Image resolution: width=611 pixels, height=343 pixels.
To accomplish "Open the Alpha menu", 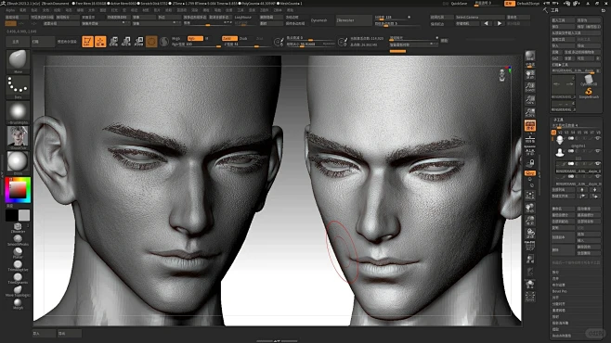I will (x=10, y=10).
